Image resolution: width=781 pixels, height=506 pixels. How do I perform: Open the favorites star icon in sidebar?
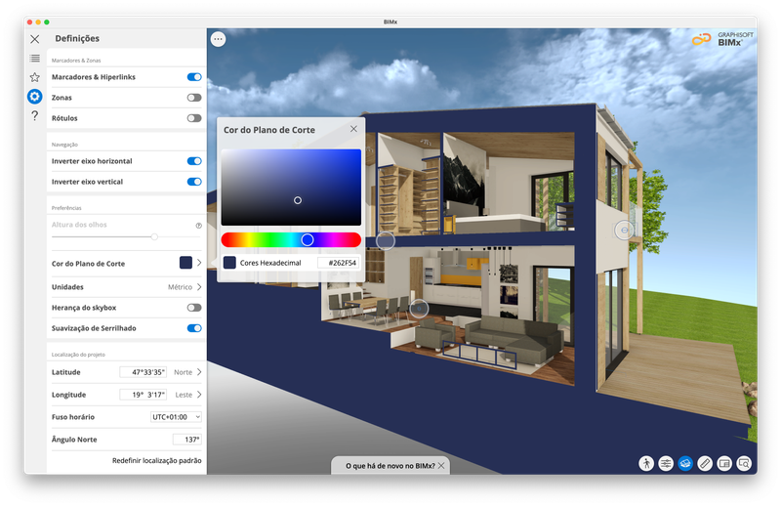(34, 77)
